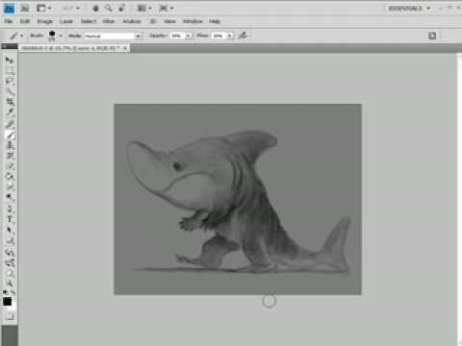Open the Flow slider arrow
462x346 pixels.
229,36
